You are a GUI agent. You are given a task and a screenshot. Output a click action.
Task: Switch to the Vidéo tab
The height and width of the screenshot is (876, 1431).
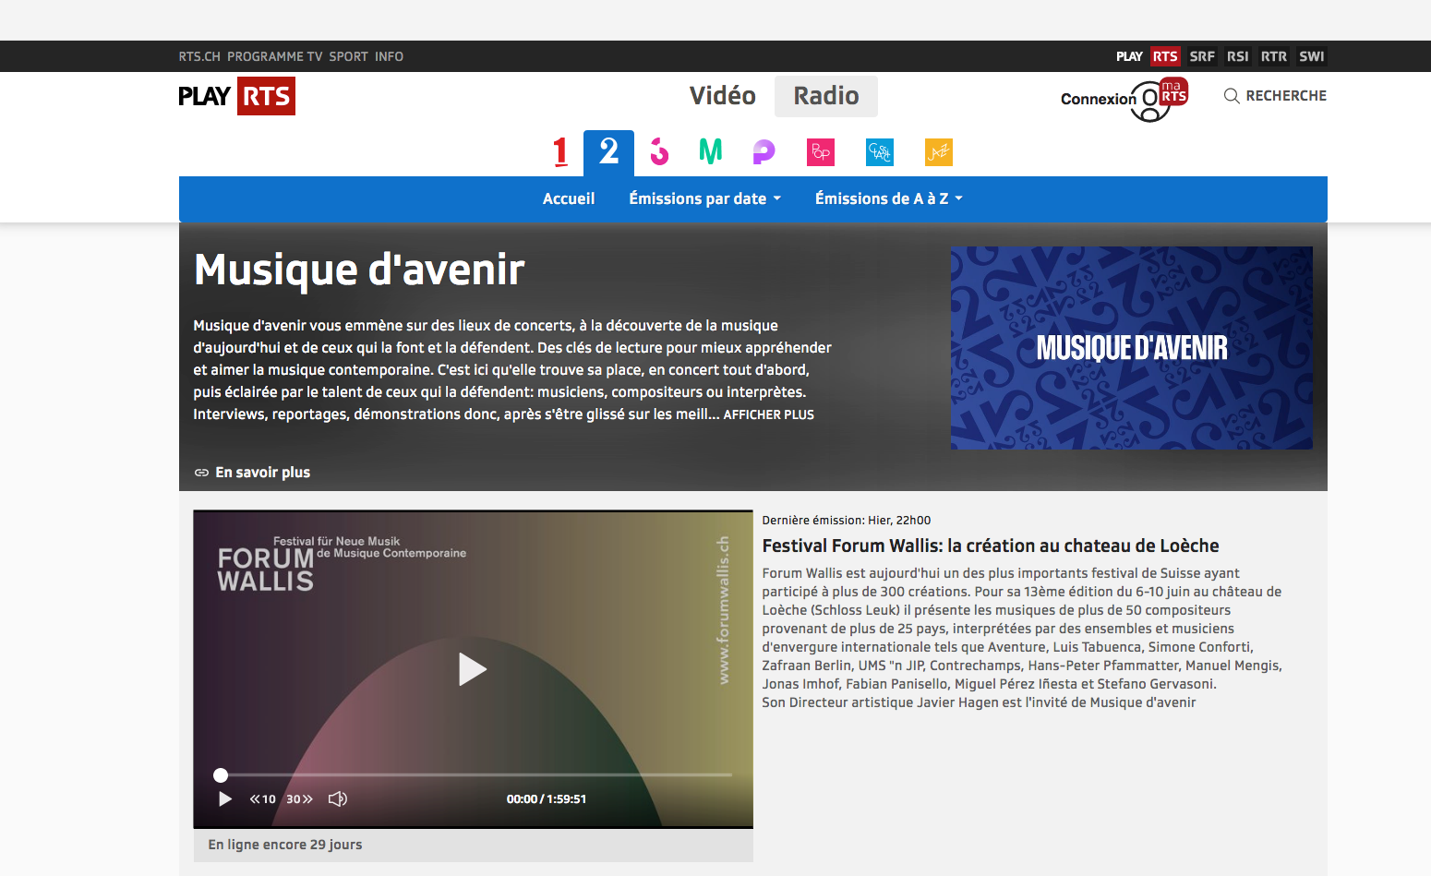[723, 96]
